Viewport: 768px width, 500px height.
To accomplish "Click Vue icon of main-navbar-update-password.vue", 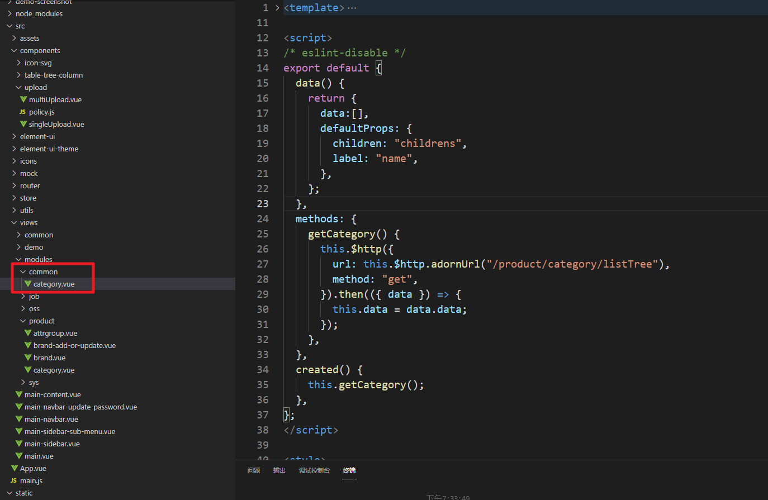I will pos(19,407).
